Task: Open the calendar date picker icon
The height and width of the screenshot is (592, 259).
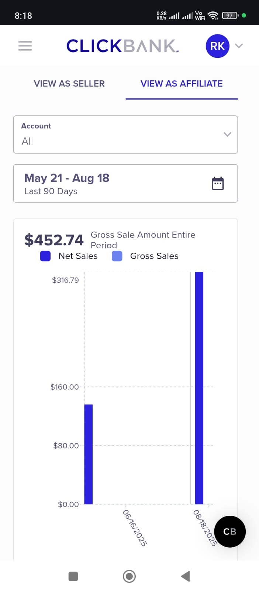Action: pos(218,183)
